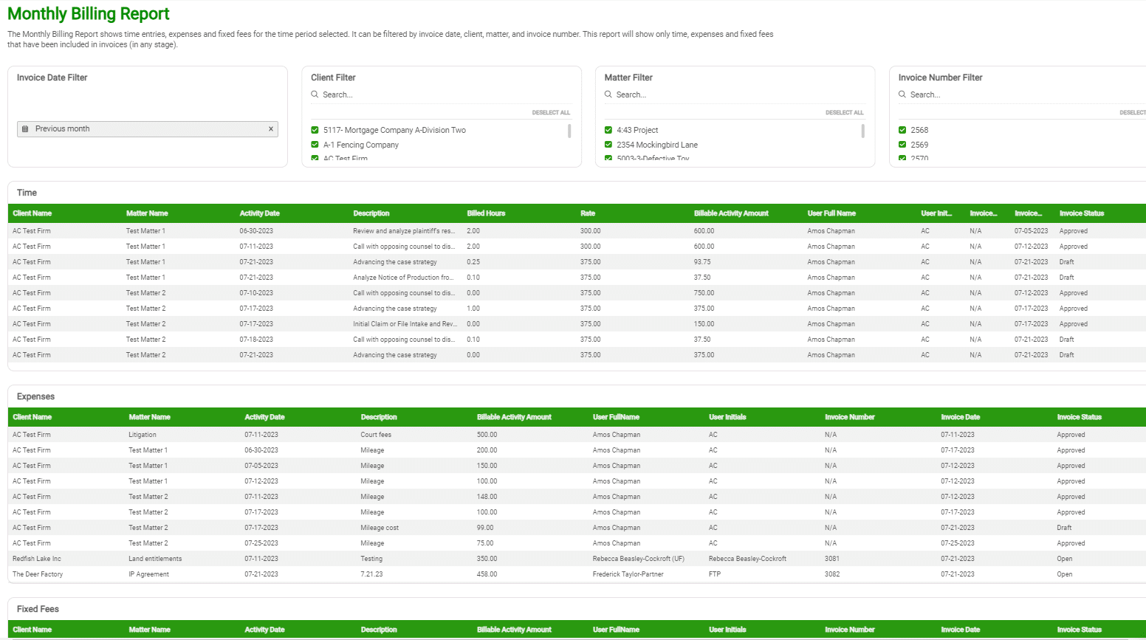Click Deselect All in Client Filter
Screen dimensions: 1146x640
coord(551,113)
